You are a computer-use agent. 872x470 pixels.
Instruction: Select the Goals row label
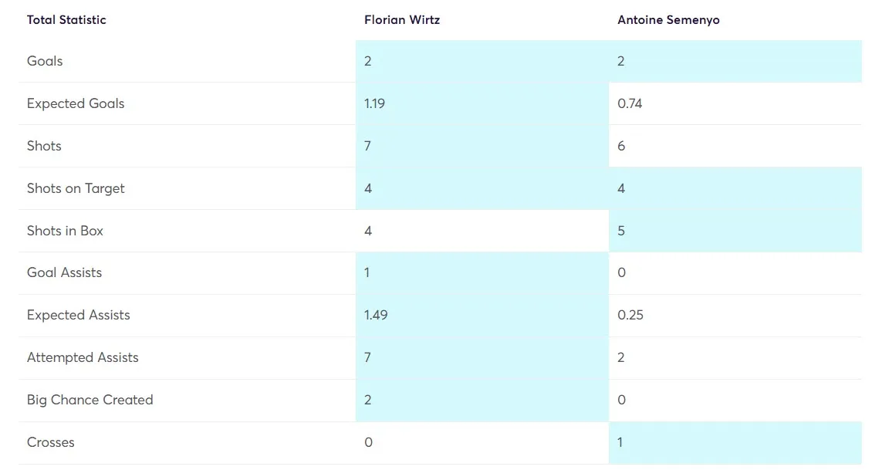point(45,61)
